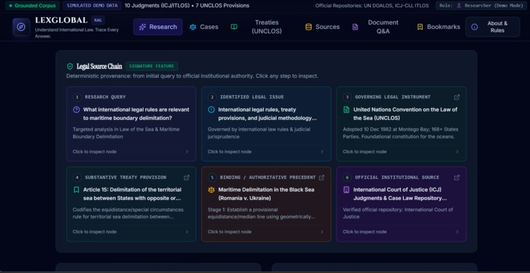Viewport: 530px width, 273px height.
Task: Click the Treaties open-book icon
Action: click(234, 27)
